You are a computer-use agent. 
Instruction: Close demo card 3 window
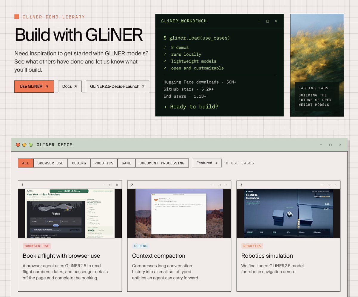coord(336,185)
